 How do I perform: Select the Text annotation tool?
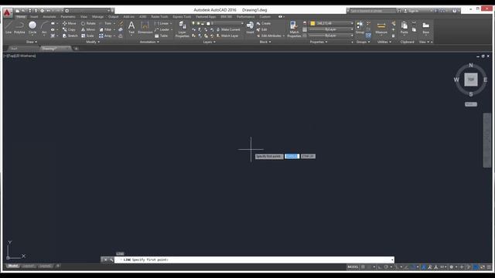pyautogui.click(x=131, y=28)
